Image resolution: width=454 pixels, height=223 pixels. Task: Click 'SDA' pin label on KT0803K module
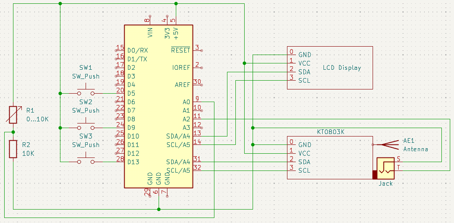304,162
